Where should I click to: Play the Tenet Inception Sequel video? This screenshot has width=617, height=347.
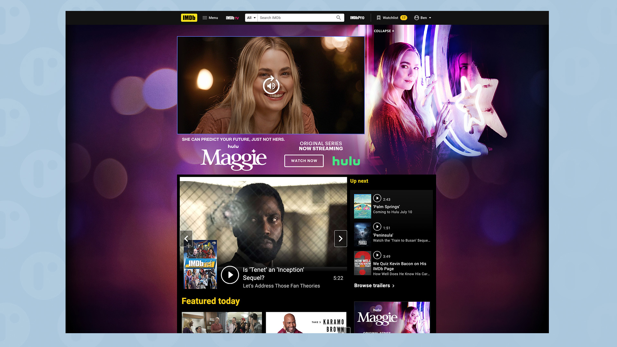(230, 275)
